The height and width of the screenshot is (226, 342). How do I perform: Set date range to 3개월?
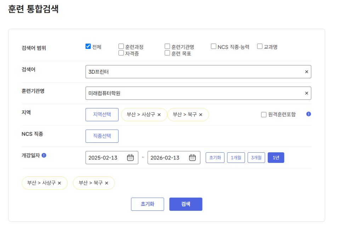tap(256, 158)
